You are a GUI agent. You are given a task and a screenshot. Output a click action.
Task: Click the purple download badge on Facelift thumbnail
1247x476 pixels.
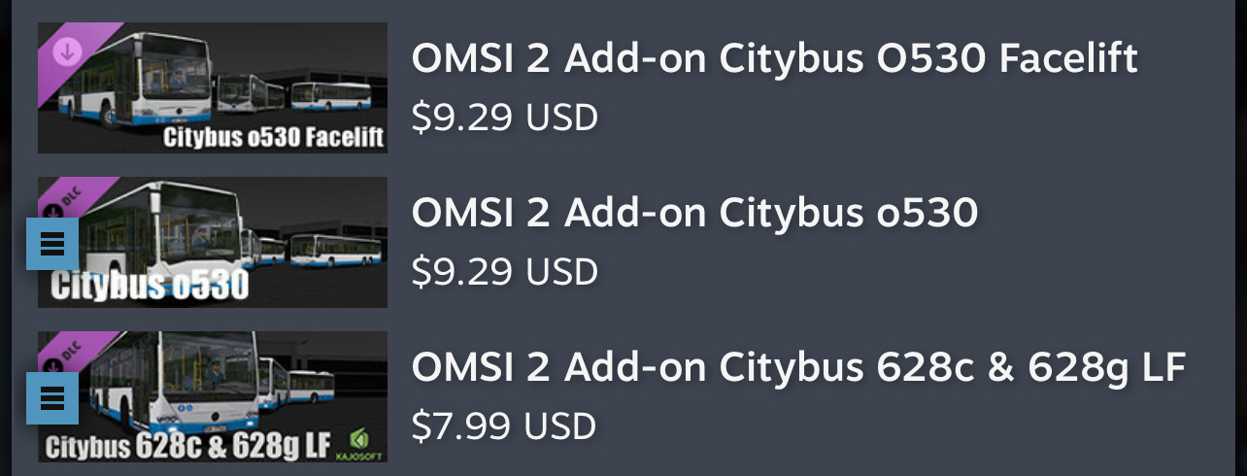(67, 52)
